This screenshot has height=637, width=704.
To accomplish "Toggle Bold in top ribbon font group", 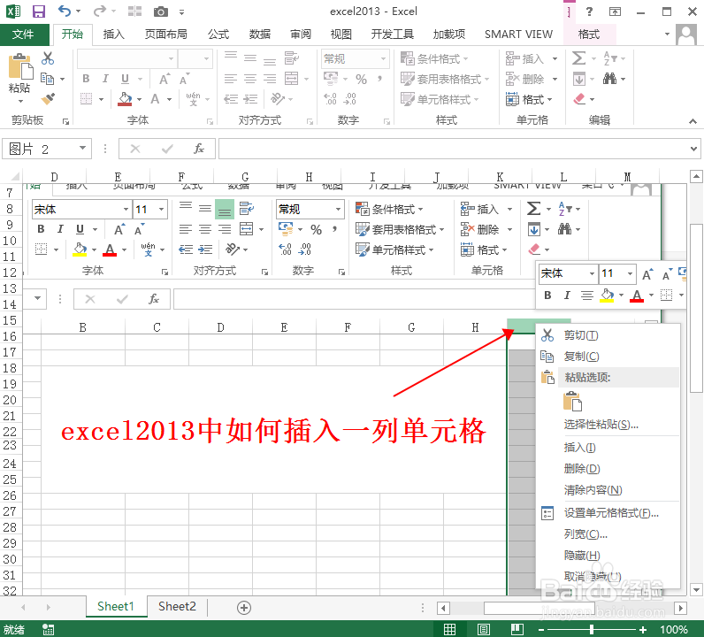I will click(x=86, y=79).
